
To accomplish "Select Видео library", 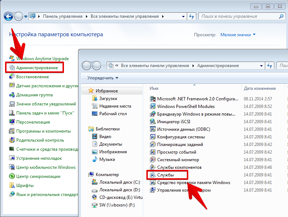I will [x=105, y=137].
